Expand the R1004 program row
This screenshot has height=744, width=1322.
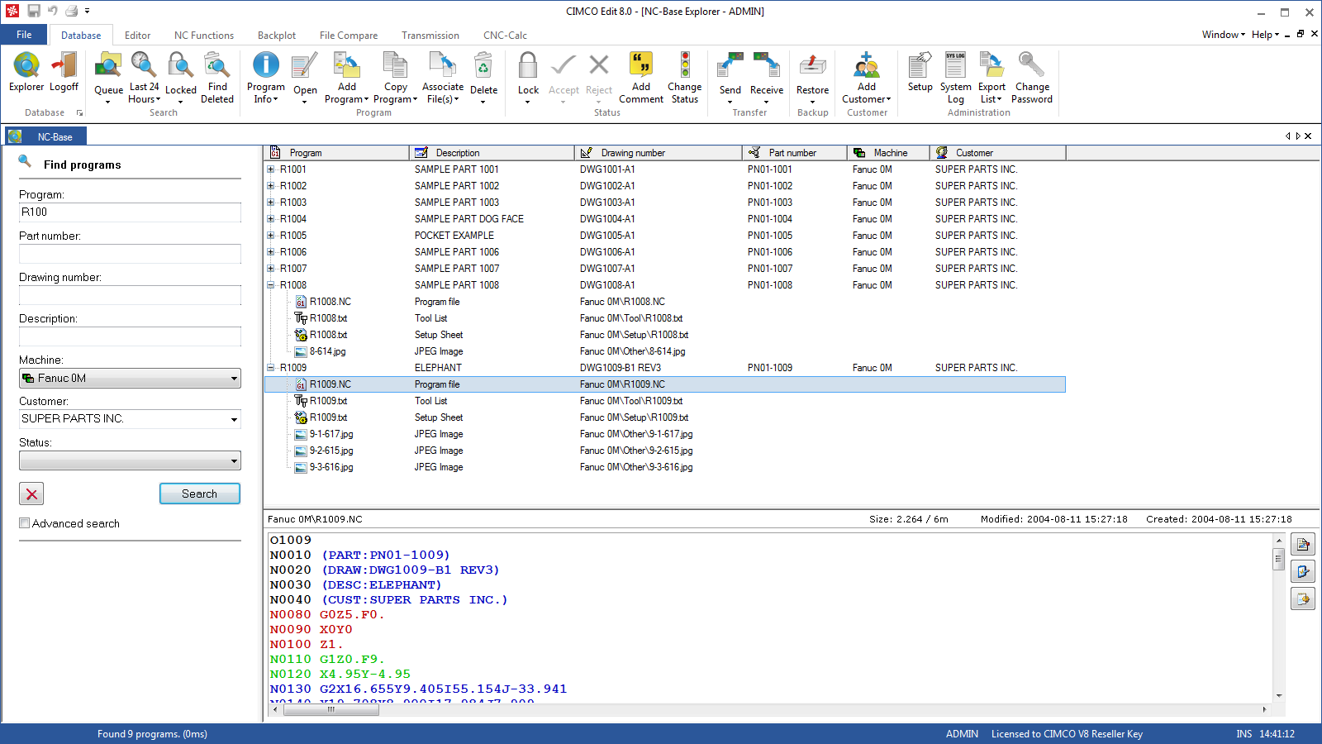pyautogui.click(x=270, y=219)
